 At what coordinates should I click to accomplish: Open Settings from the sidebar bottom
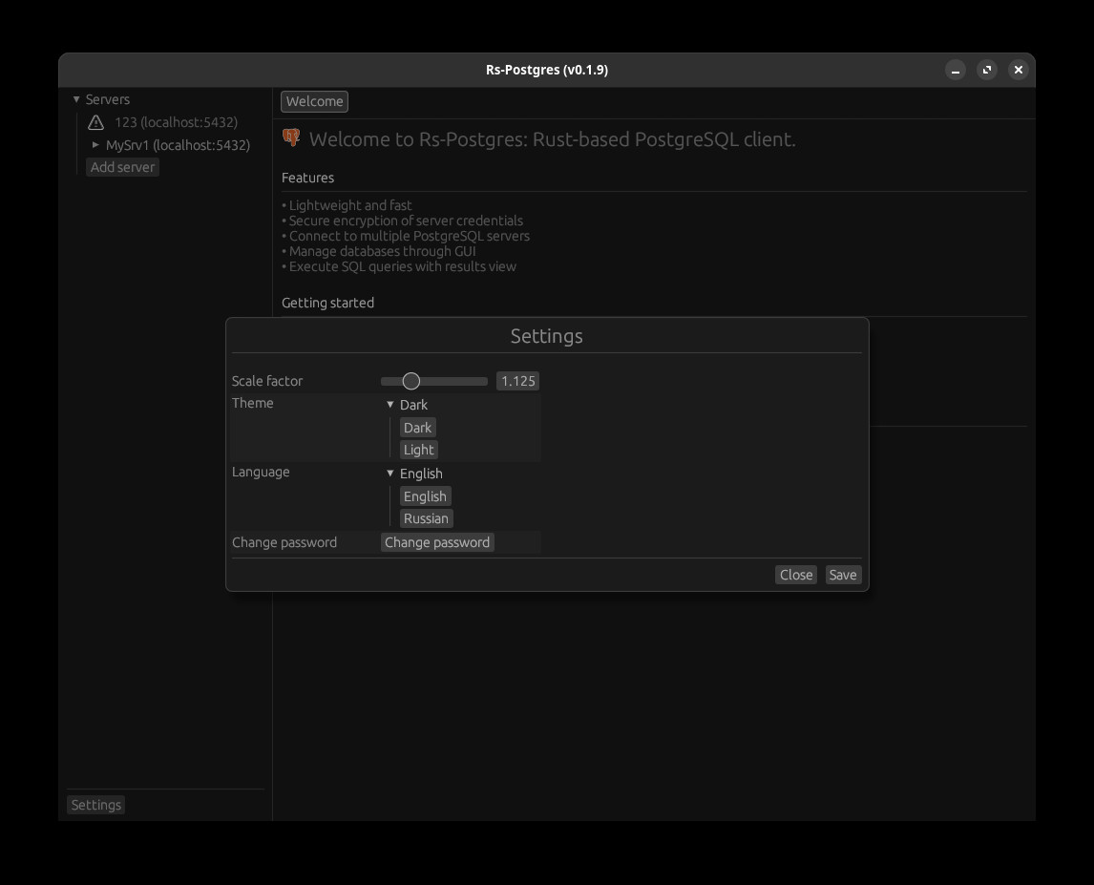point(96,805)
